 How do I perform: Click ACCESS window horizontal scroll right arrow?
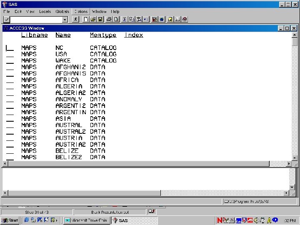click(289, 164)
